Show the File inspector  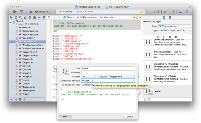(x=164, y=17)
